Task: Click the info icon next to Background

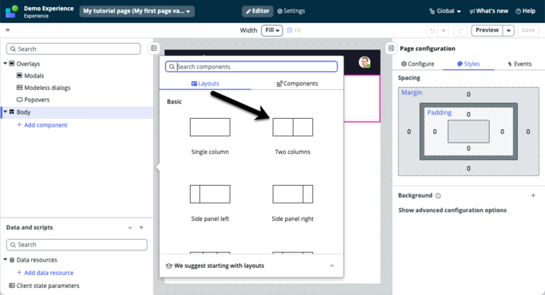Action: tap(438, 196)
